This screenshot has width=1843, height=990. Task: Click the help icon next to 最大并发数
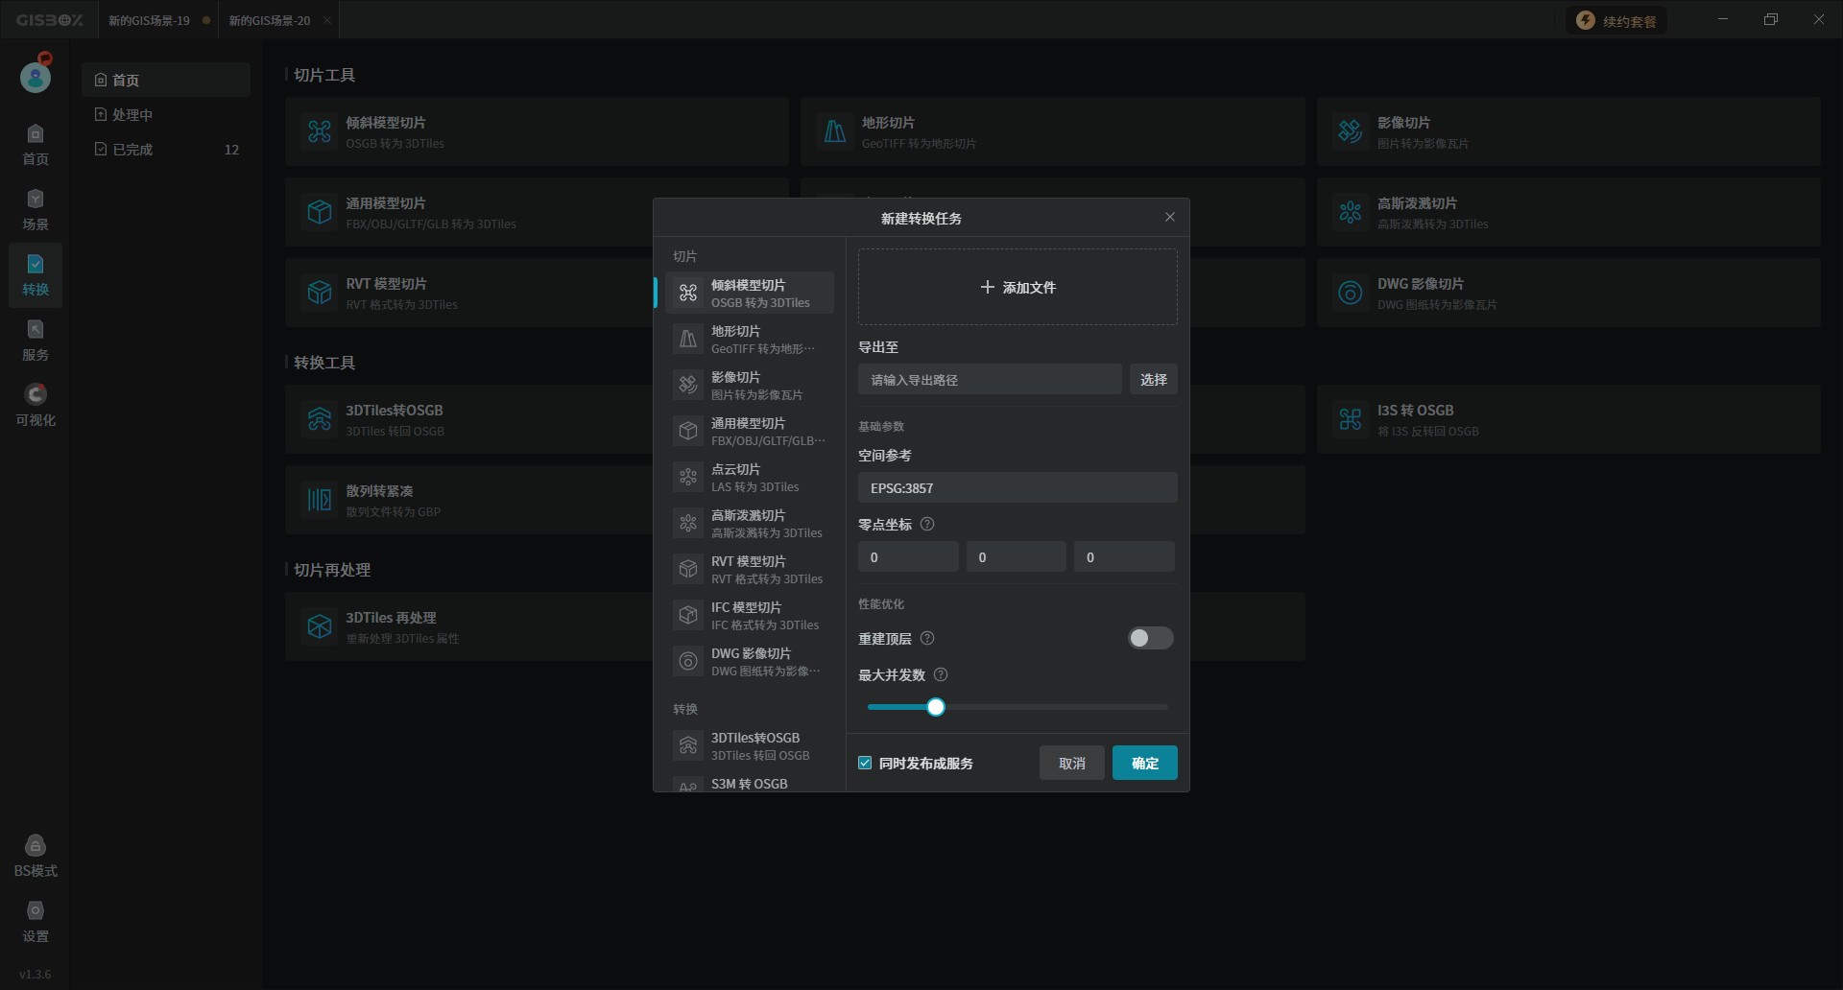[x=941, y=675]
